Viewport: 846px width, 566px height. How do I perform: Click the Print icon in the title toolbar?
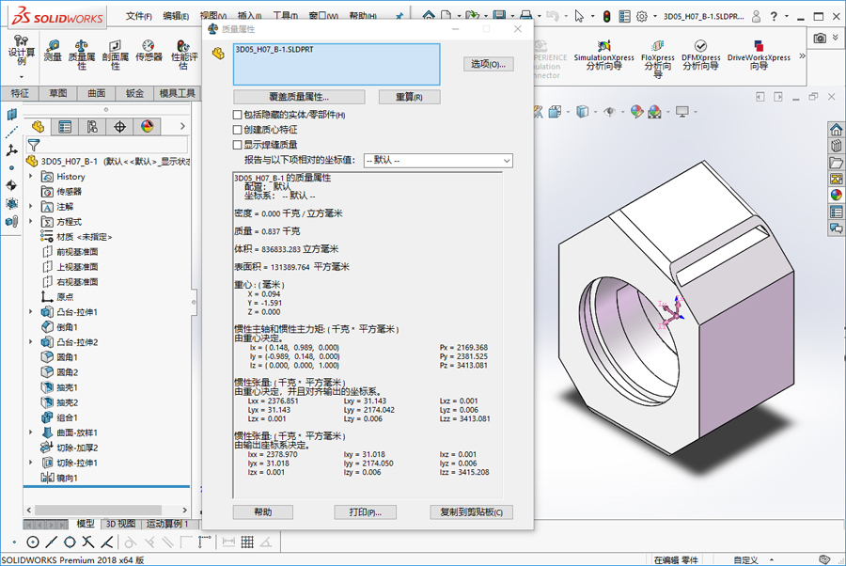click(526, 16)
